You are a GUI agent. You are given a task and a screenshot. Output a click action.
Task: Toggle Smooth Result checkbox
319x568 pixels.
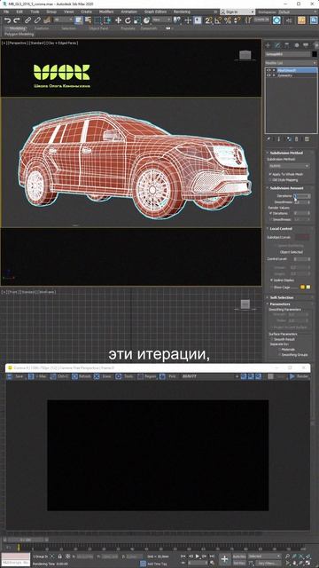tap(272, 339)
